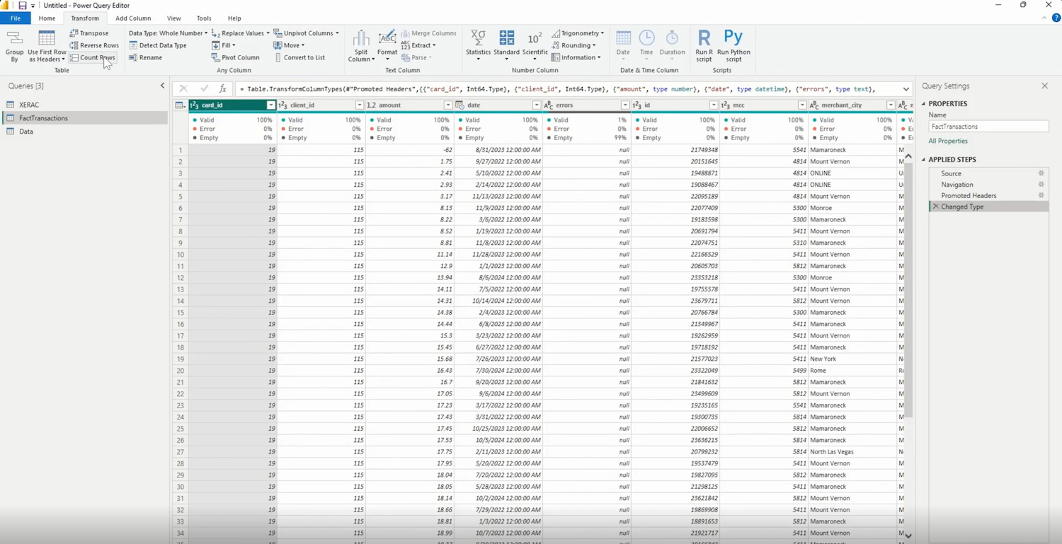Open the Date column tool

click(x=623, y=45)
